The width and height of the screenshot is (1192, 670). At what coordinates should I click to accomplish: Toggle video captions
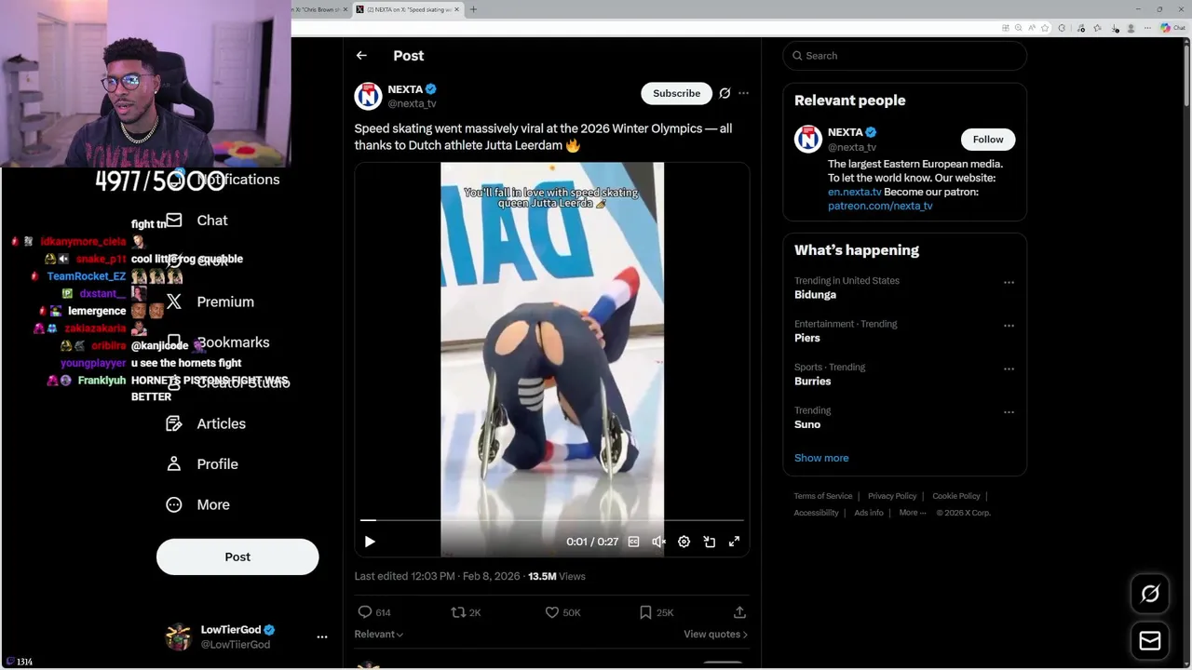633,542
